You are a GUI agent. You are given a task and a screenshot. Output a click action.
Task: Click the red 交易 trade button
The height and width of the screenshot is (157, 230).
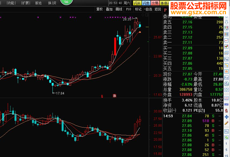pos(155,3)
